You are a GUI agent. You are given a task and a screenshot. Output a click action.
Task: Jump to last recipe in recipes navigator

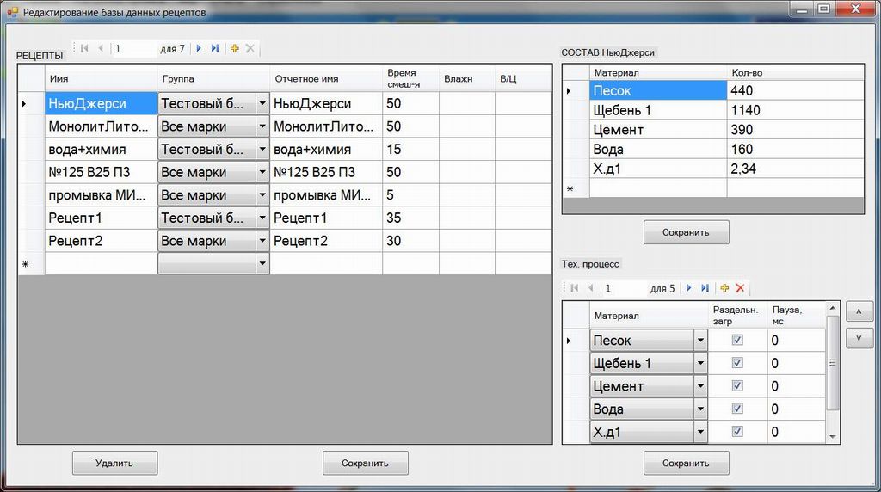[214, 49]
